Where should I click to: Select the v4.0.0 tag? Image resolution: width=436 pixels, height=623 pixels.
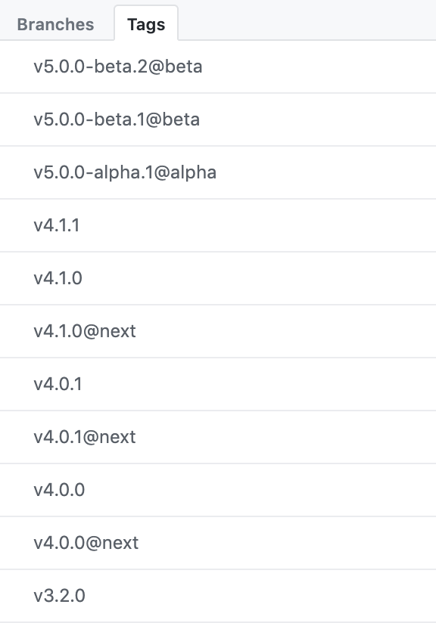pos(58,490)
